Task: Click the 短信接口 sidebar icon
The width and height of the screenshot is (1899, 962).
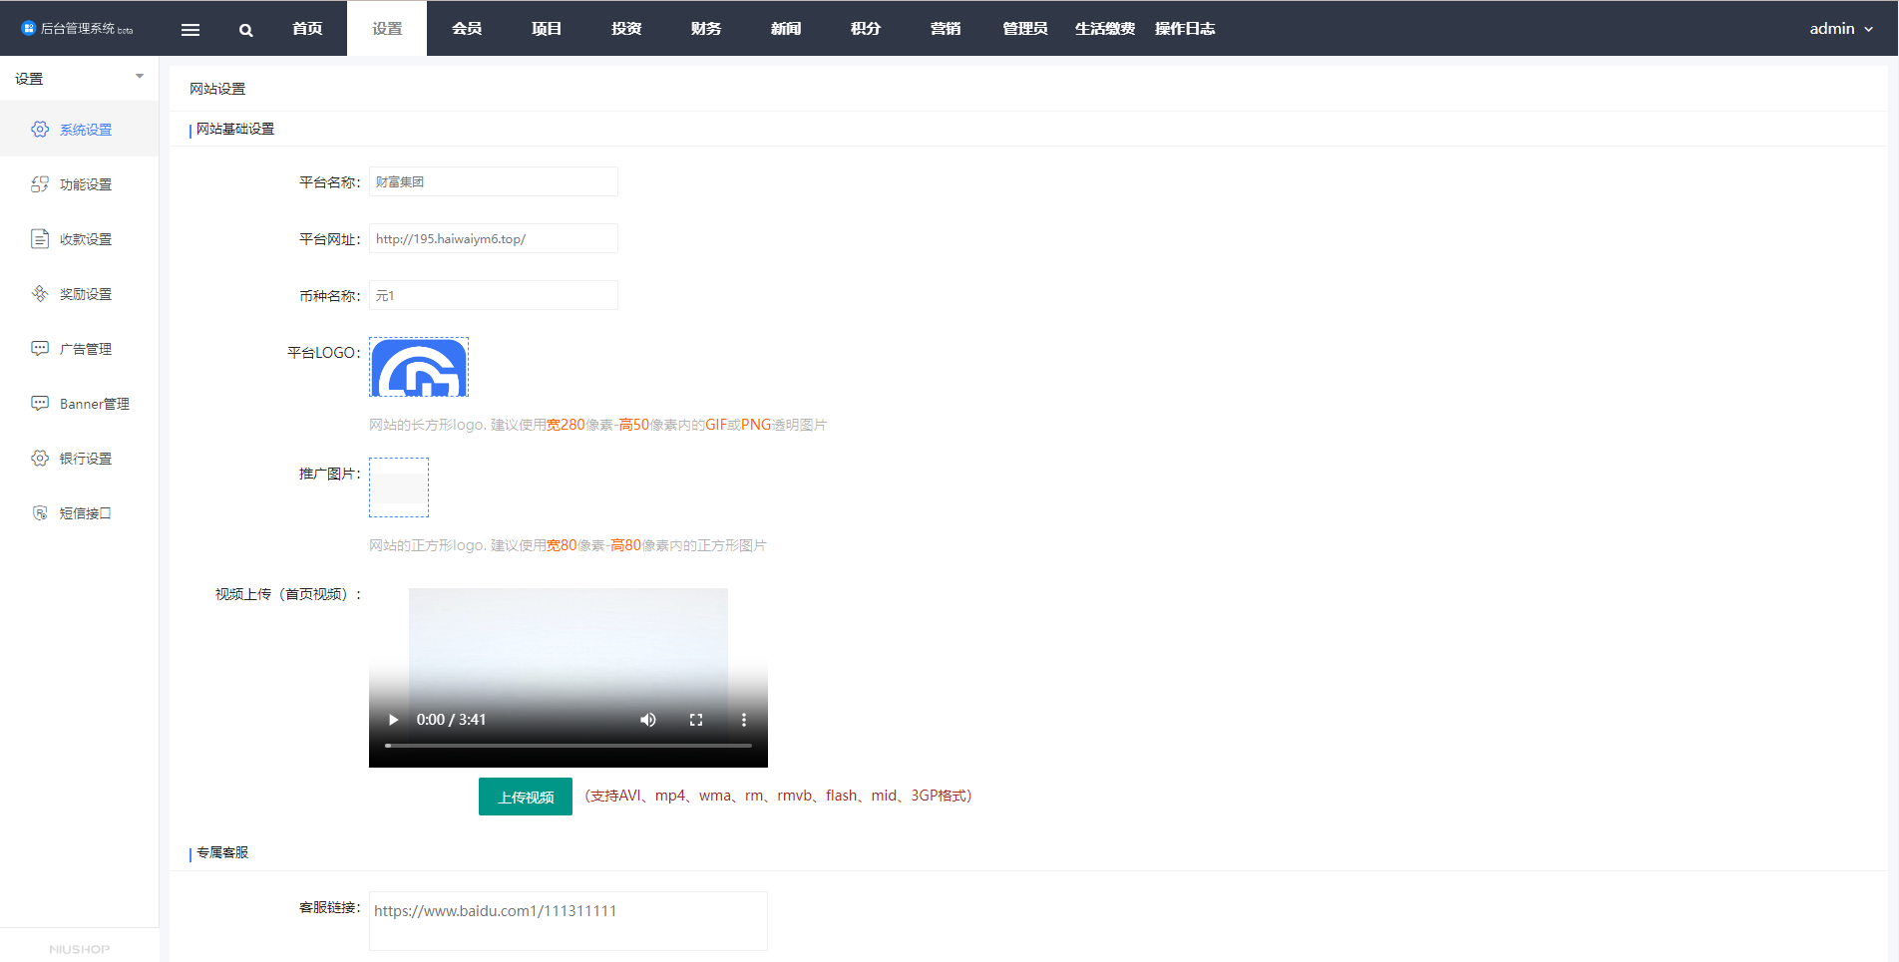Action: point(40,513)
